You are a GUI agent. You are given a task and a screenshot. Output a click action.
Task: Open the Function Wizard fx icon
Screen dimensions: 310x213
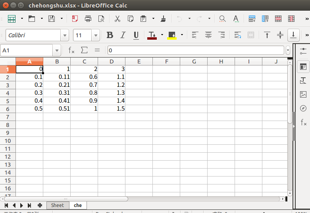pyautogui.click(x=71, y=50)
